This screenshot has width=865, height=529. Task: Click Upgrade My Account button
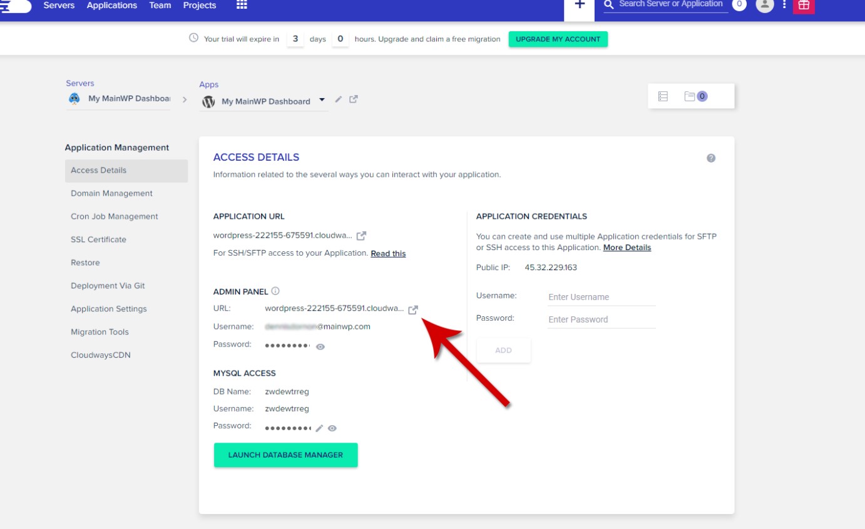click(x=558, y=39)
